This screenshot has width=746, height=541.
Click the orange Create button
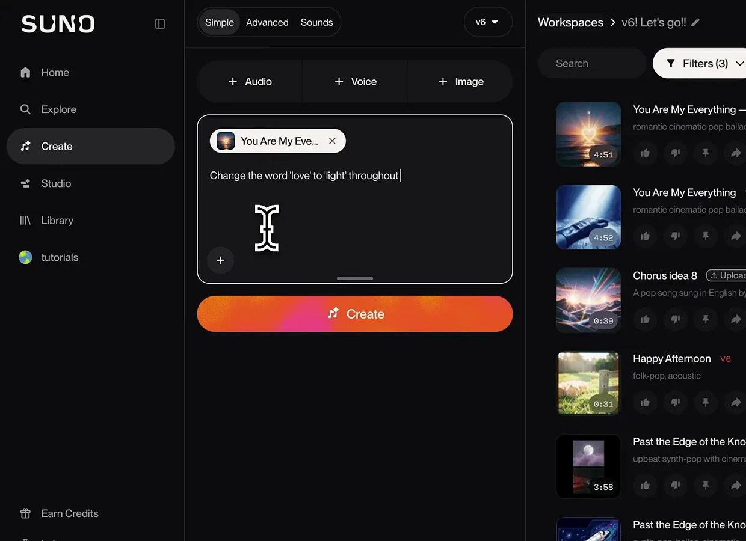click(355, 314)
